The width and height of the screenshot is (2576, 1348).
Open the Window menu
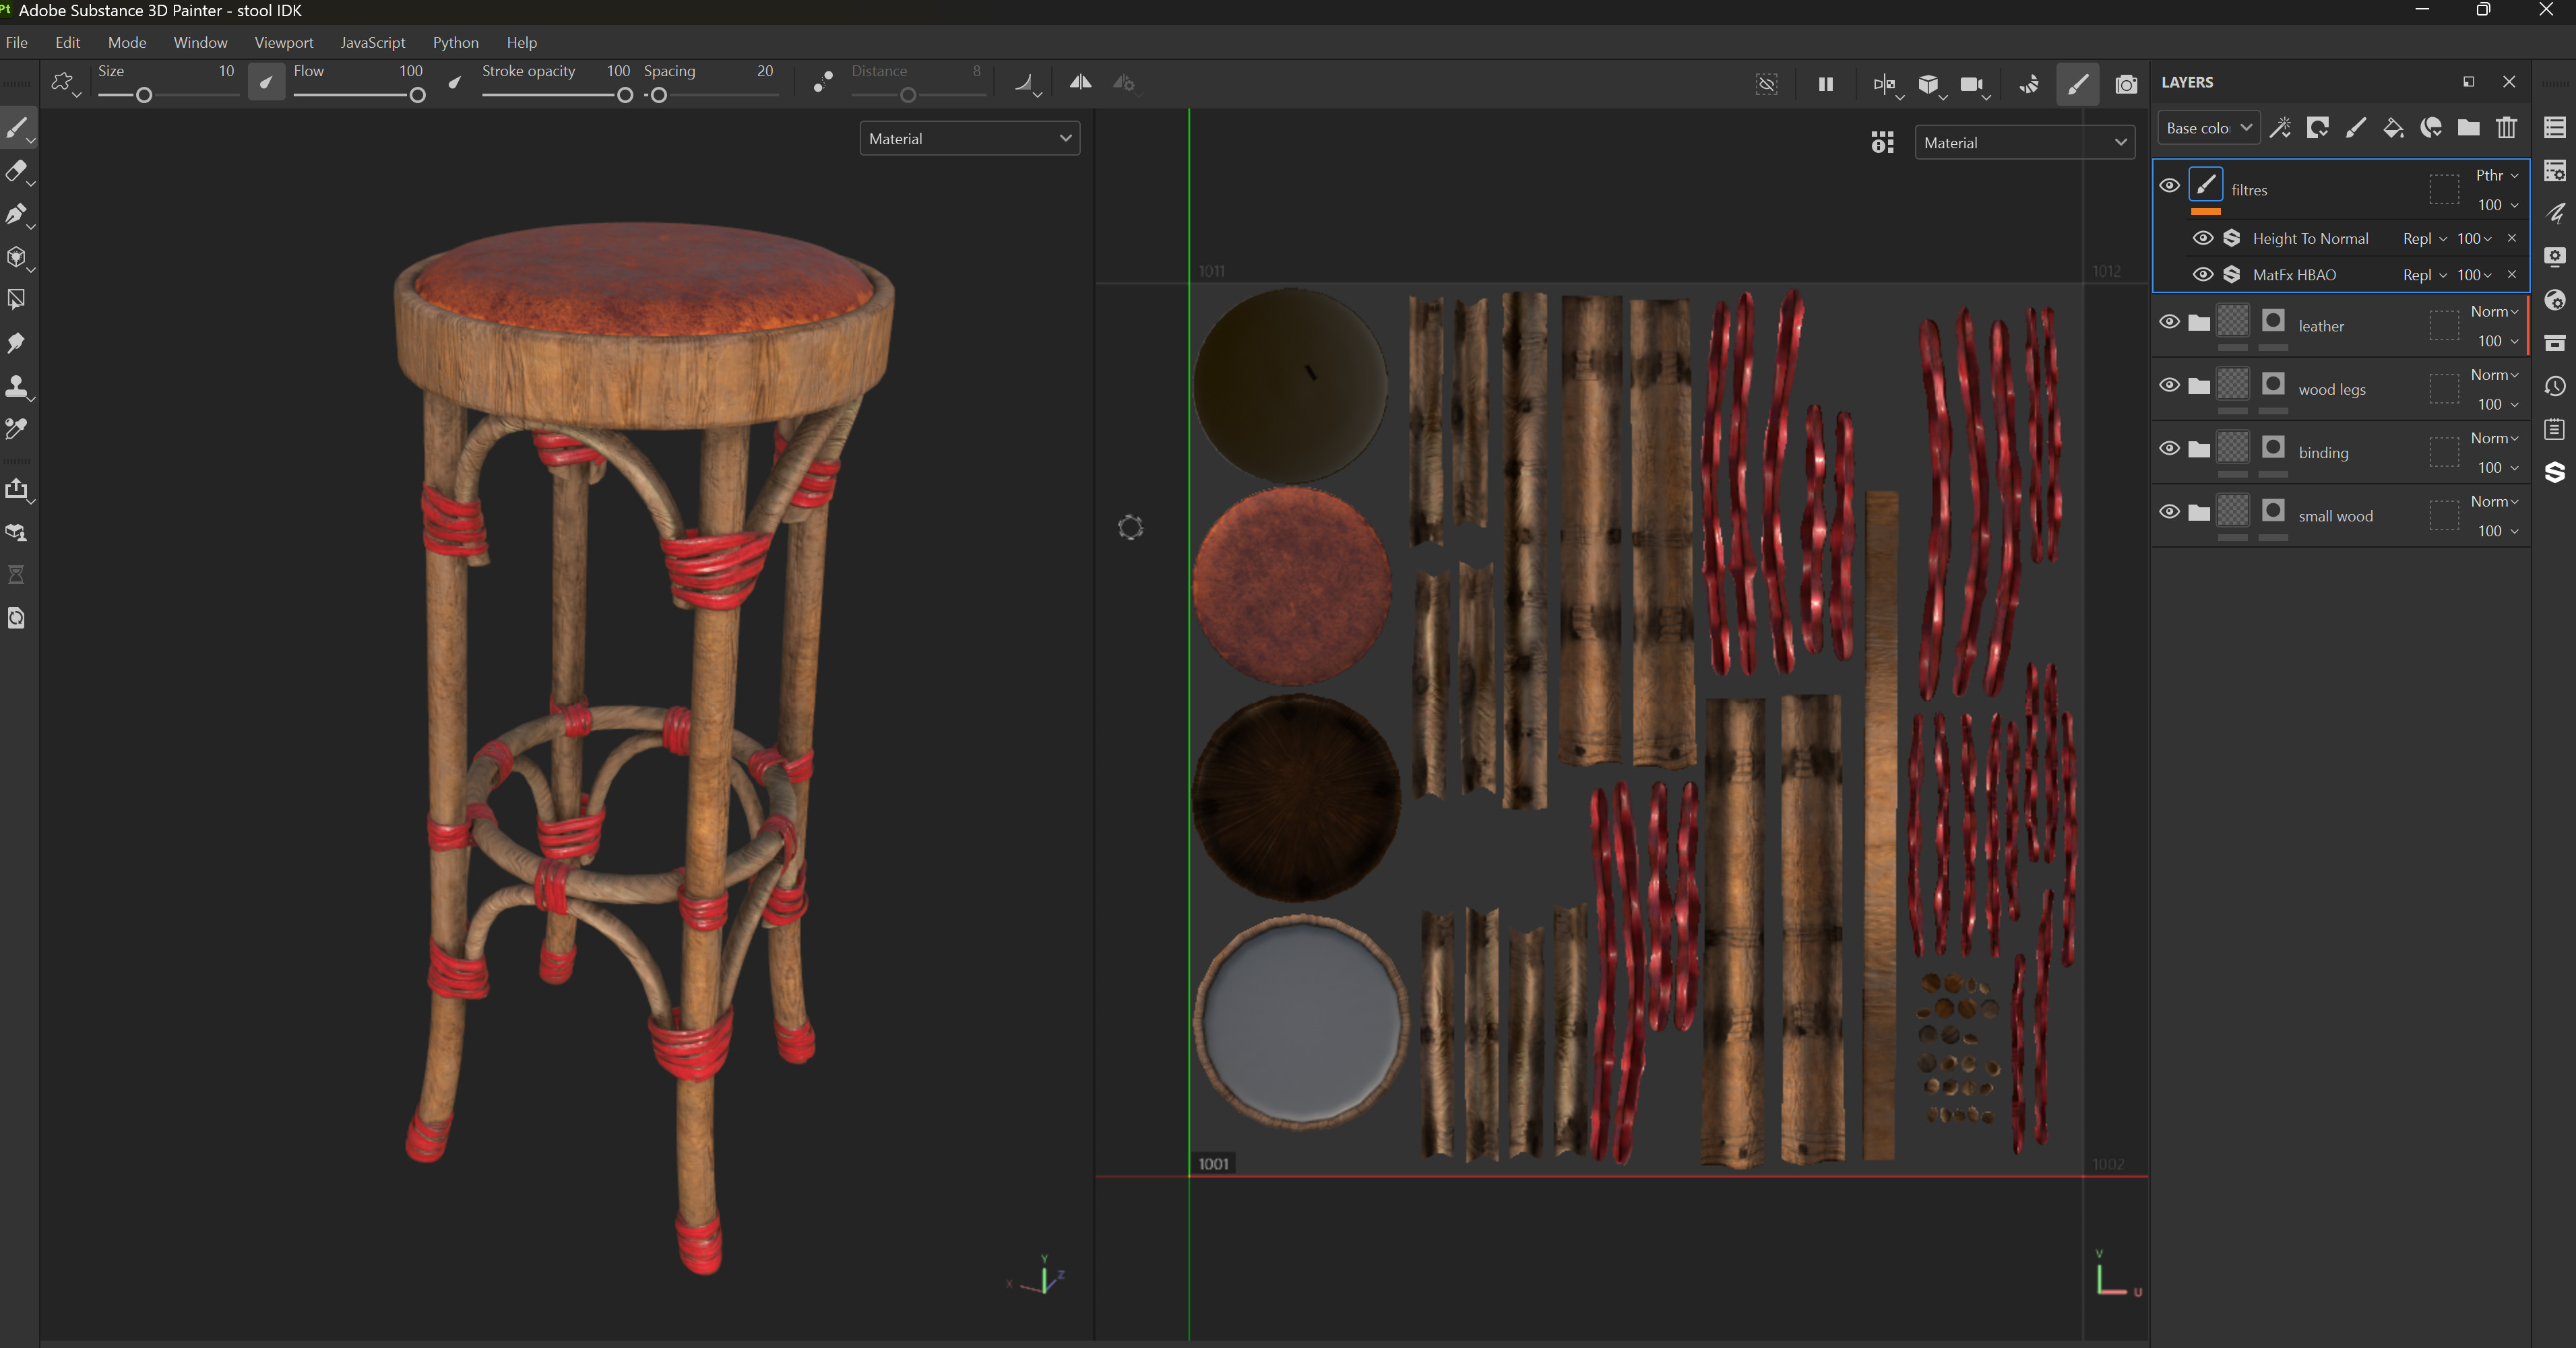tap(200, 42)
